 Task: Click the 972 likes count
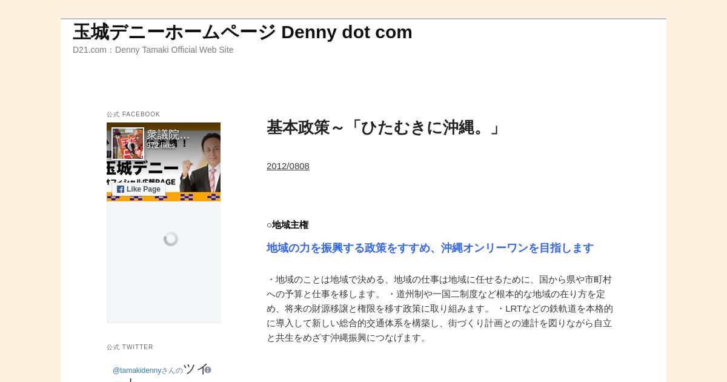click(x=161, y=146)
